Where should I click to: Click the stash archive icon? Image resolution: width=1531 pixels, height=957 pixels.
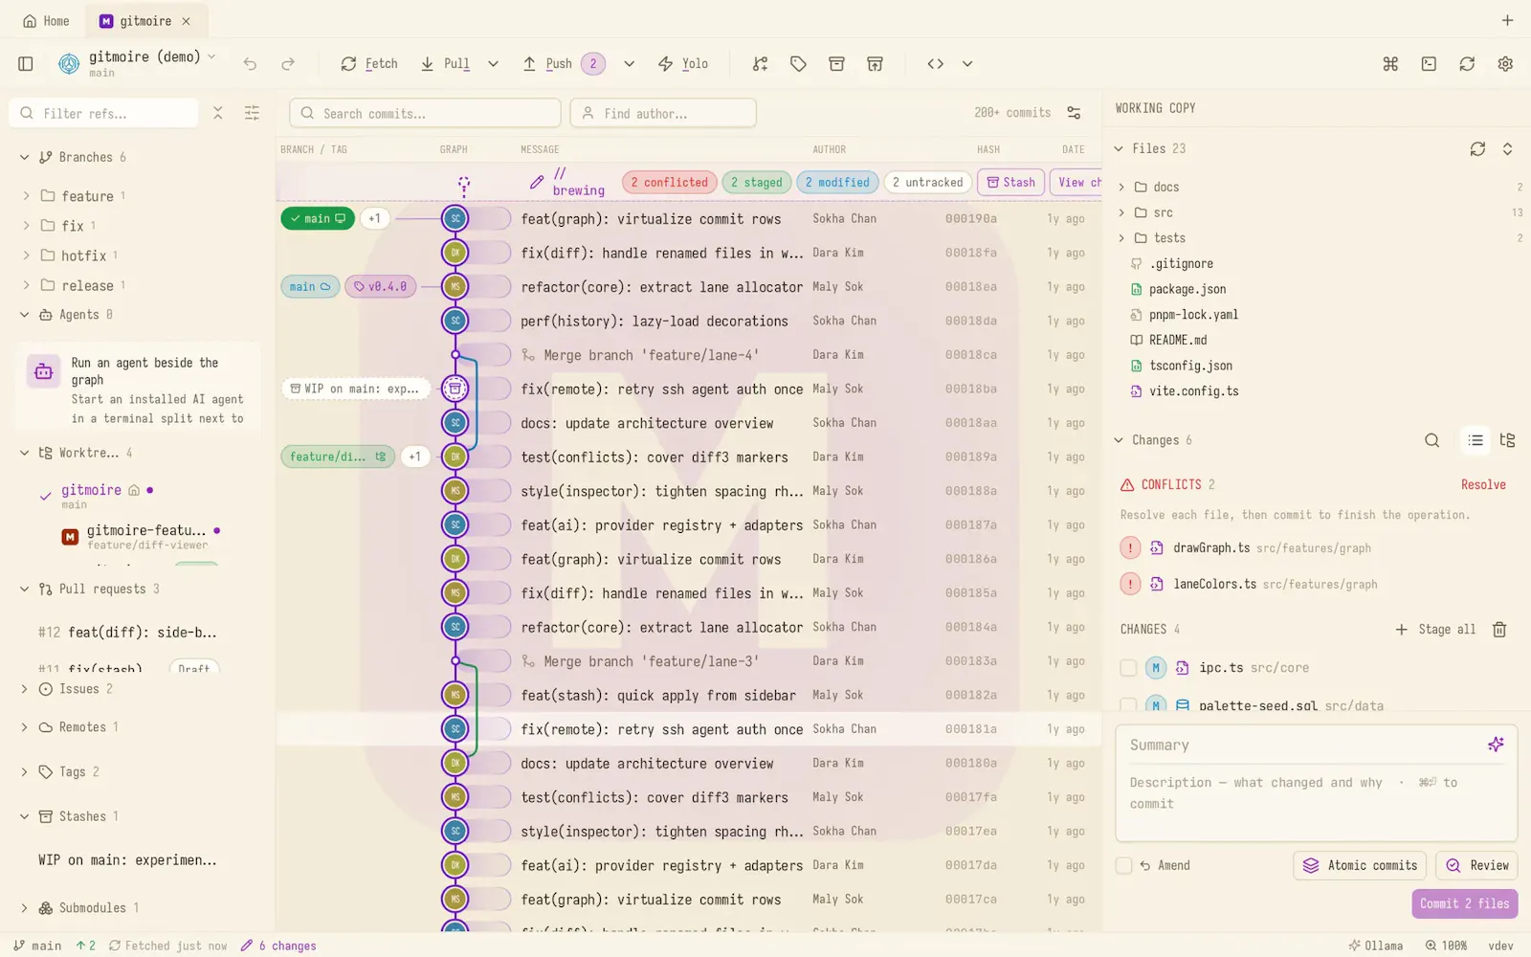point(836,64)
